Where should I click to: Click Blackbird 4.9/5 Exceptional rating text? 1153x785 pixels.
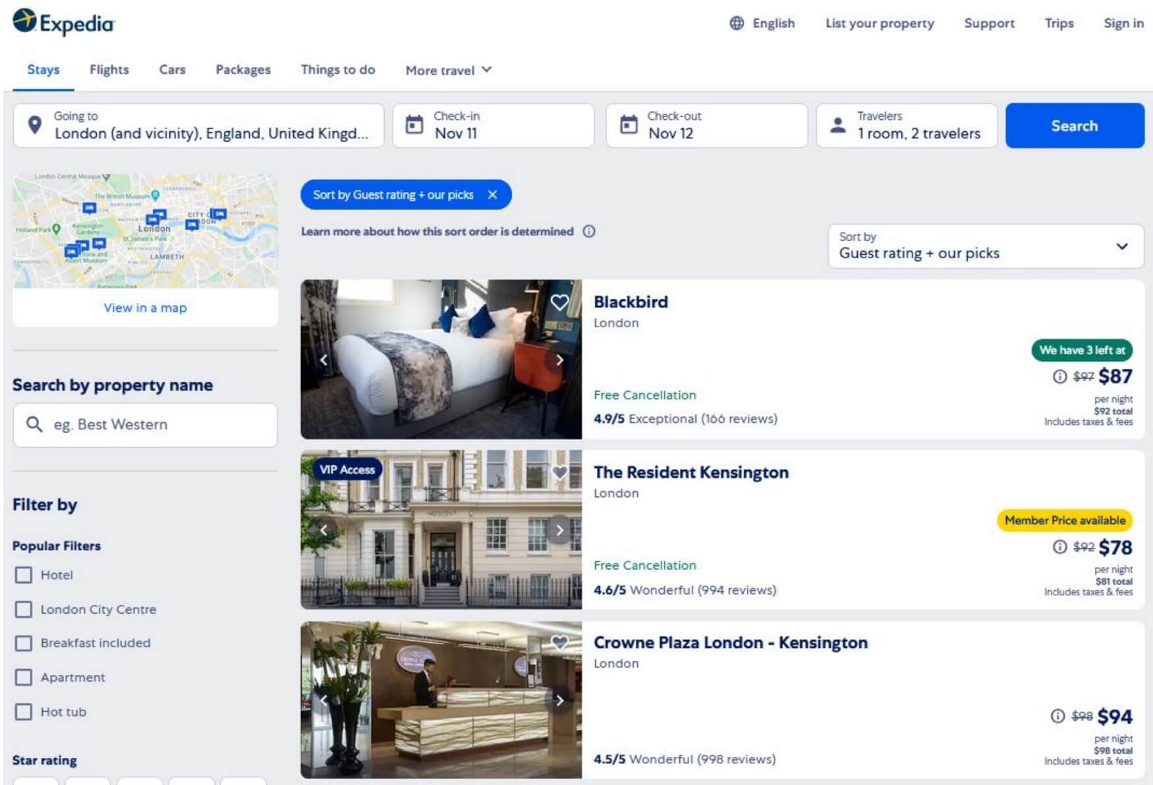coord(685,419)
